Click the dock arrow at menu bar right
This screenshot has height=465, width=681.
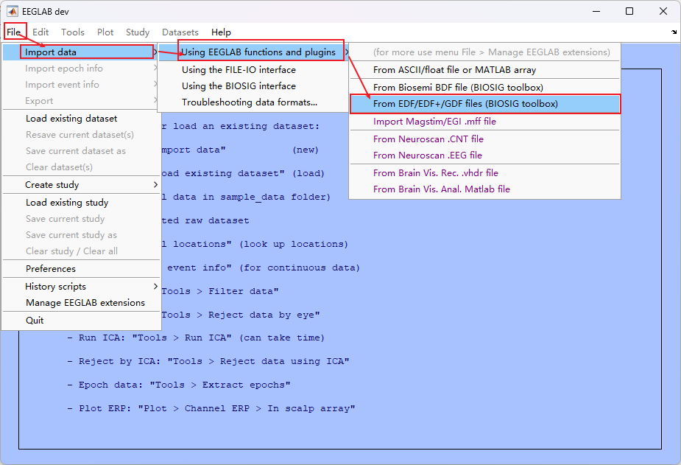click(674, 32)
